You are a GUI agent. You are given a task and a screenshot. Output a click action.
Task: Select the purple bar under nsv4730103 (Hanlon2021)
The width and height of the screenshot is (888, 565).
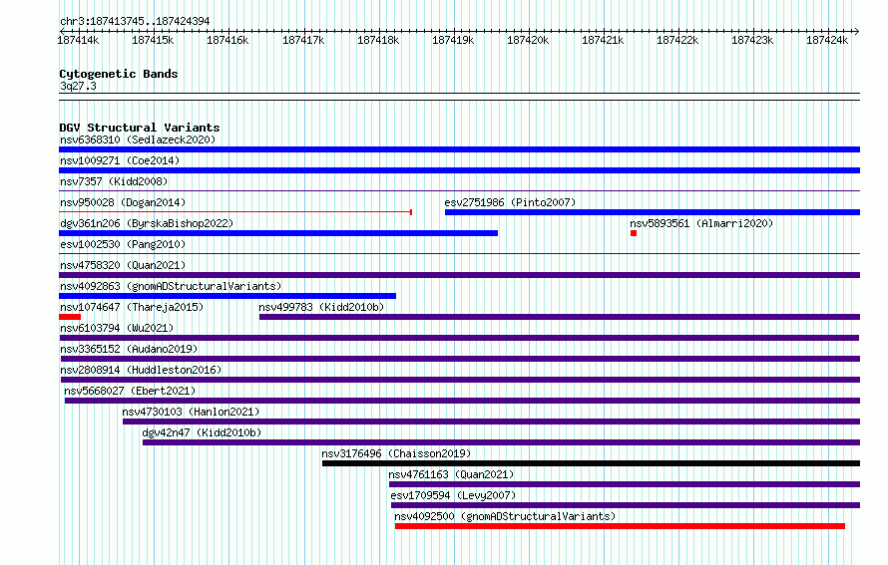pyautogui.click(x=492, y=422)
